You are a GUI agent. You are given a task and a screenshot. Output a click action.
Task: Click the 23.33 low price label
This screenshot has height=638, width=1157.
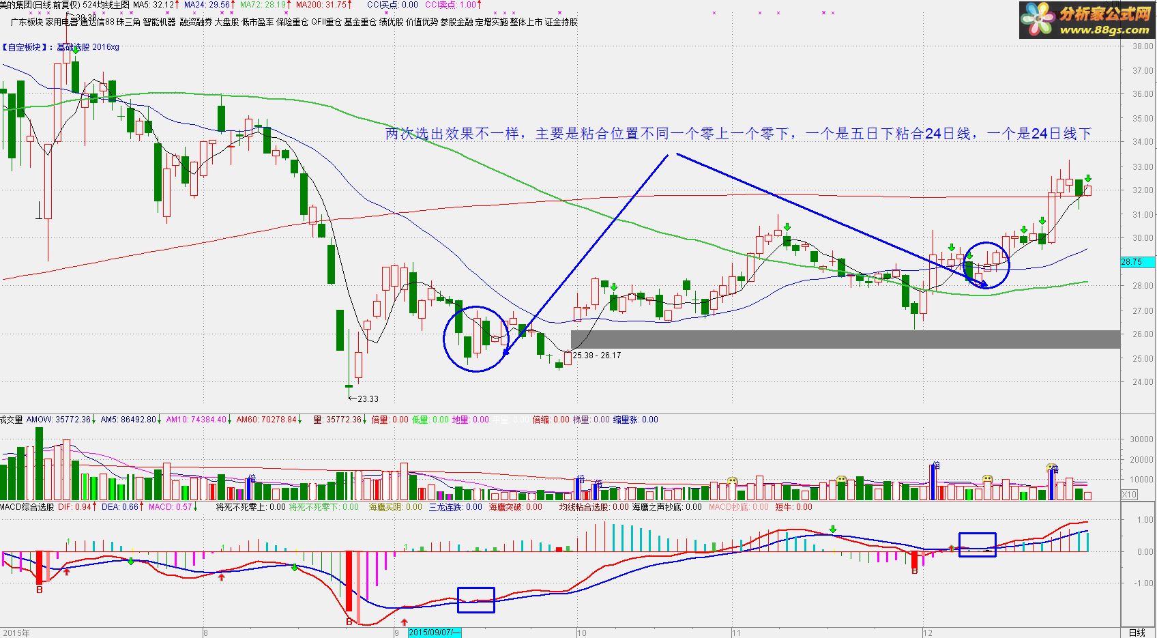(368, 399)
